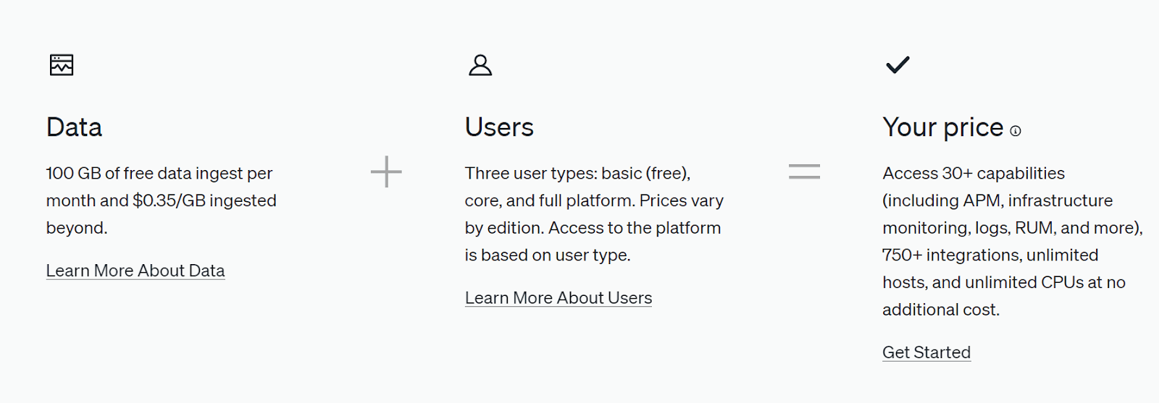The width and height of the screenshot is (1159, 403).
Task: Click the Access 30+ capabilities description
Action: coord(1012,242)
